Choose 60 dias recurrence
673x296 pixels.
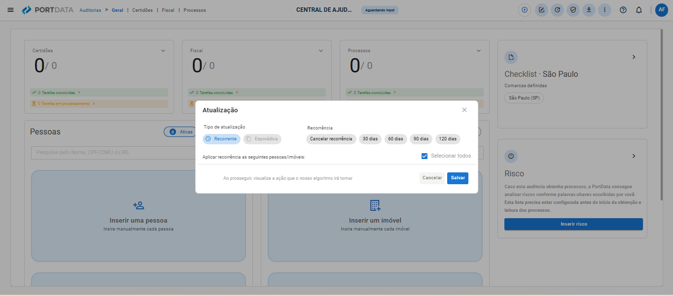(395, 139)
